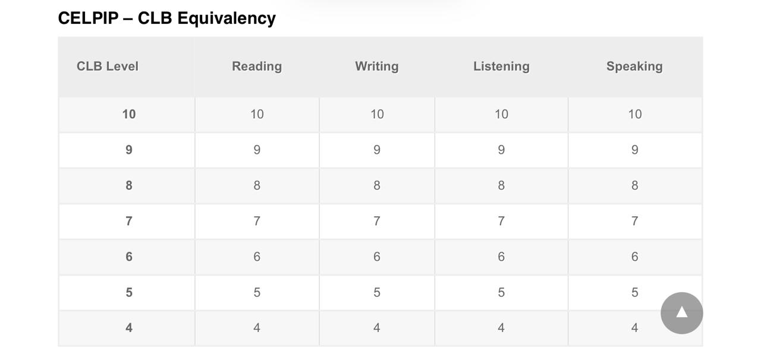
Task: Click the CELPIP – CLB Equivalency heading
Action: pyautogui.click(x=166, y=17)
